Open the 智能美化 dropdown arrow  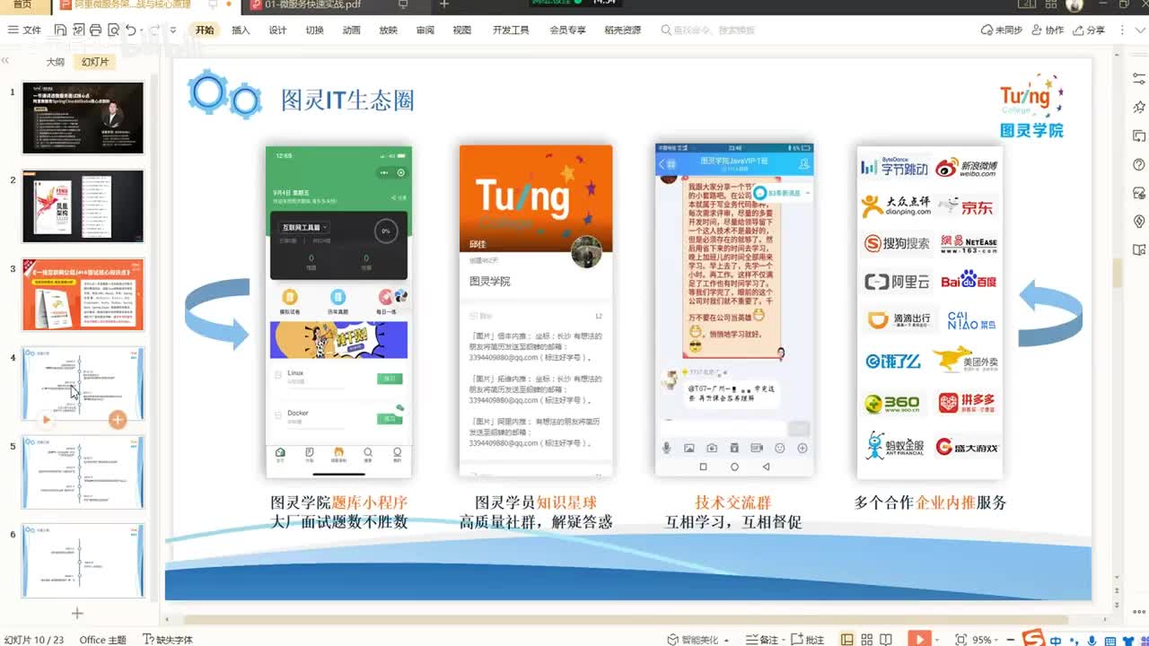pyautogui.click(x=727, y=640)
